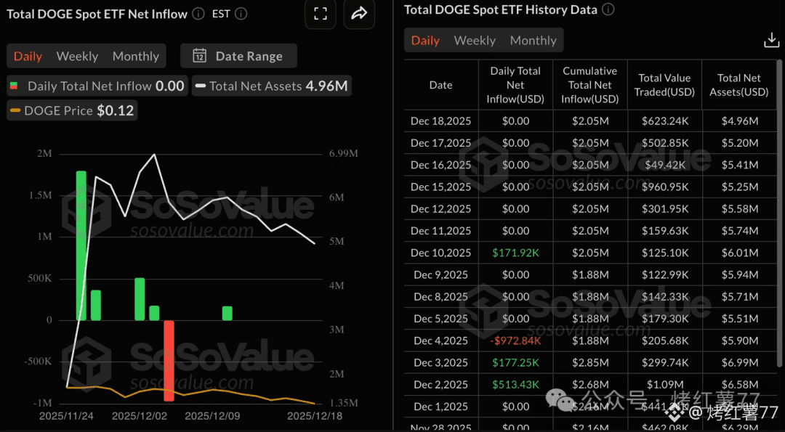The image size is (785, 432).
Task: Click the $502.85K traded value
Action: (664, 143)
